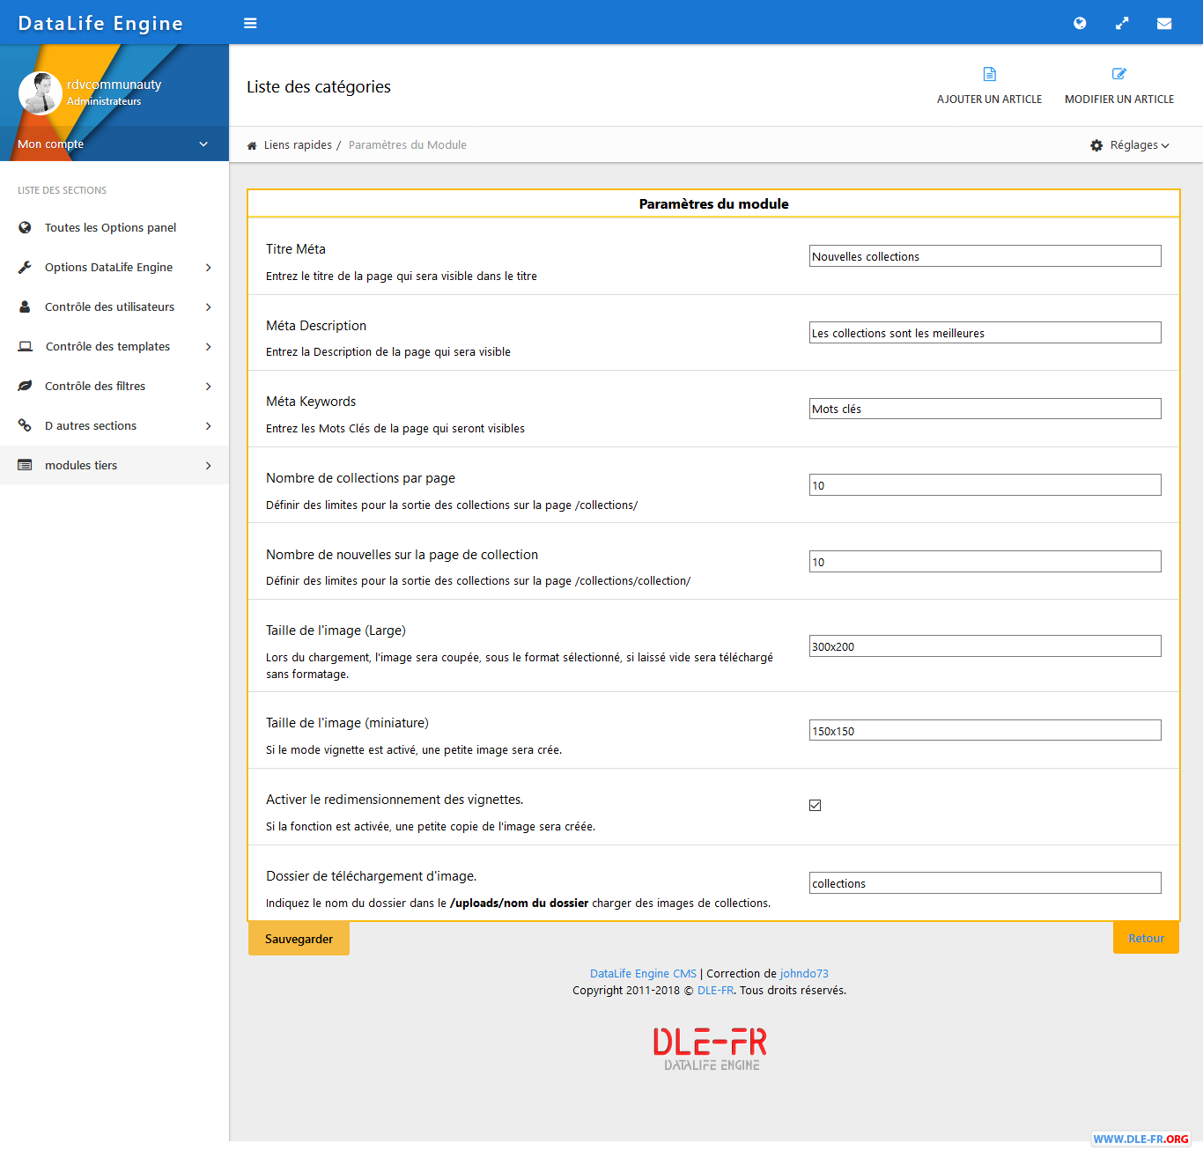The height and width of the screenshot is (1158, 1203).
Task: Expand modules tiers chevron
Action: [x=209, y=465]
